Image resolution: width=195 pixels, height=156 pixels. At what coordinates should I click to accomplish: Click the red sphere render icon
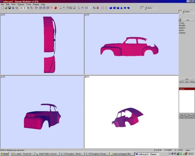click(55, 8)
